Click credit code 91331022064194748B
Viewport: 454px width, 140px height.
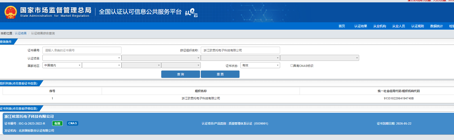[399, 98]
